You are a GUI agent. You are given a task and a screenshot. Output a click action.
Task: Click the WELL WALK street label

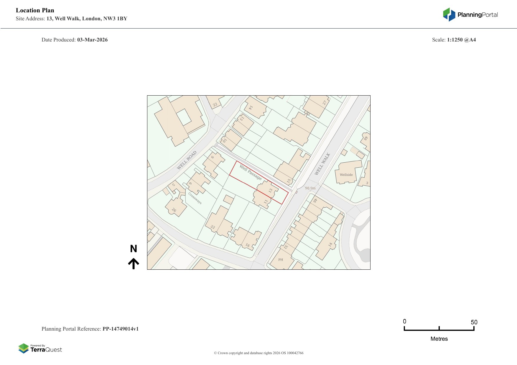point(322,164)
